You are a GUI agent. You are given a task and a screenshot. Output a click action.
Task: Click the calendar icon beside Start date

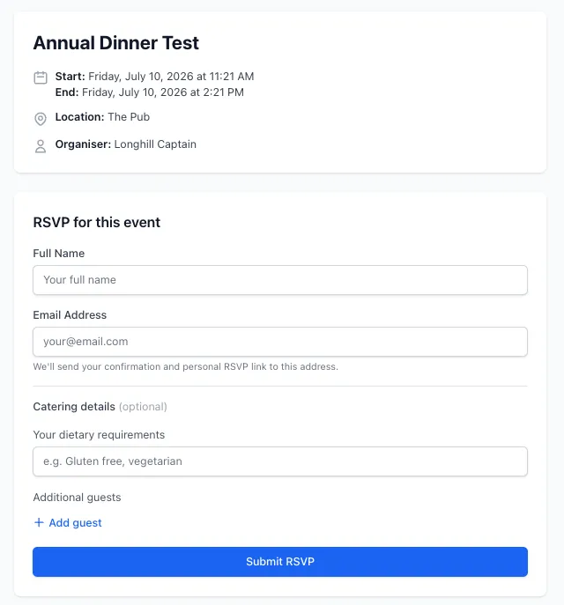click(41, 77)
